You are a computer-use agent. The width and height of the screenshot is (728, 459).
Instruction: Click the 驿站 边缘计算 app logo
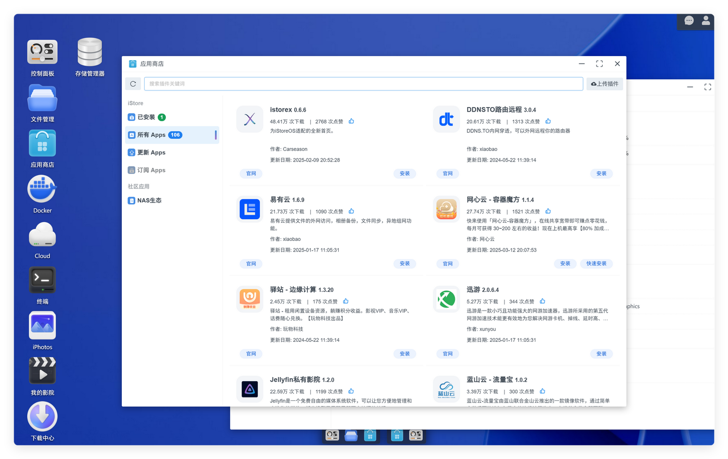[x=250, y=299]
